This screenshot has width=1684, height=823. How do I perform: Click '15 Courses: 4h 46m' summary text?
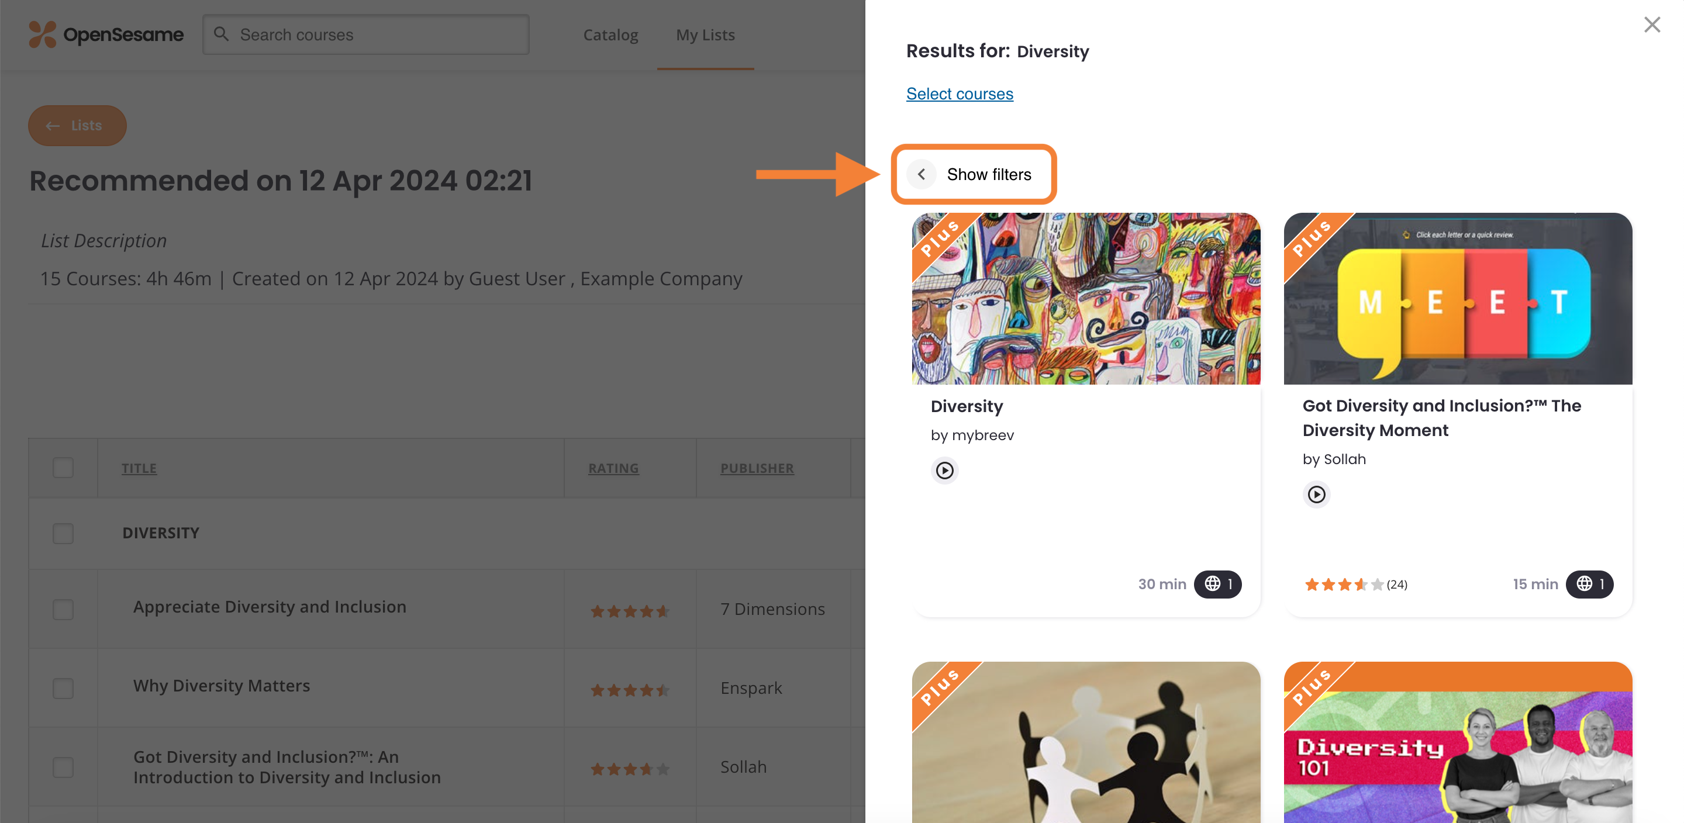(126, 279)
